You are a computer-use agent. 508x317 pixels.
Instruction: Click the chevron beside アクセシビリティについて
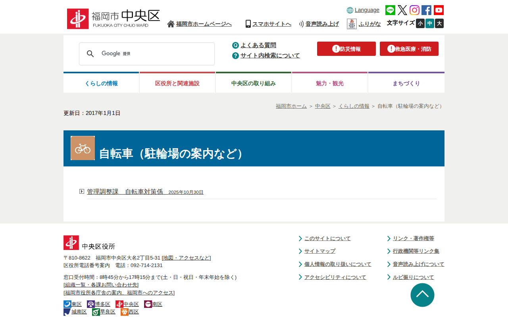pos(300,277)
